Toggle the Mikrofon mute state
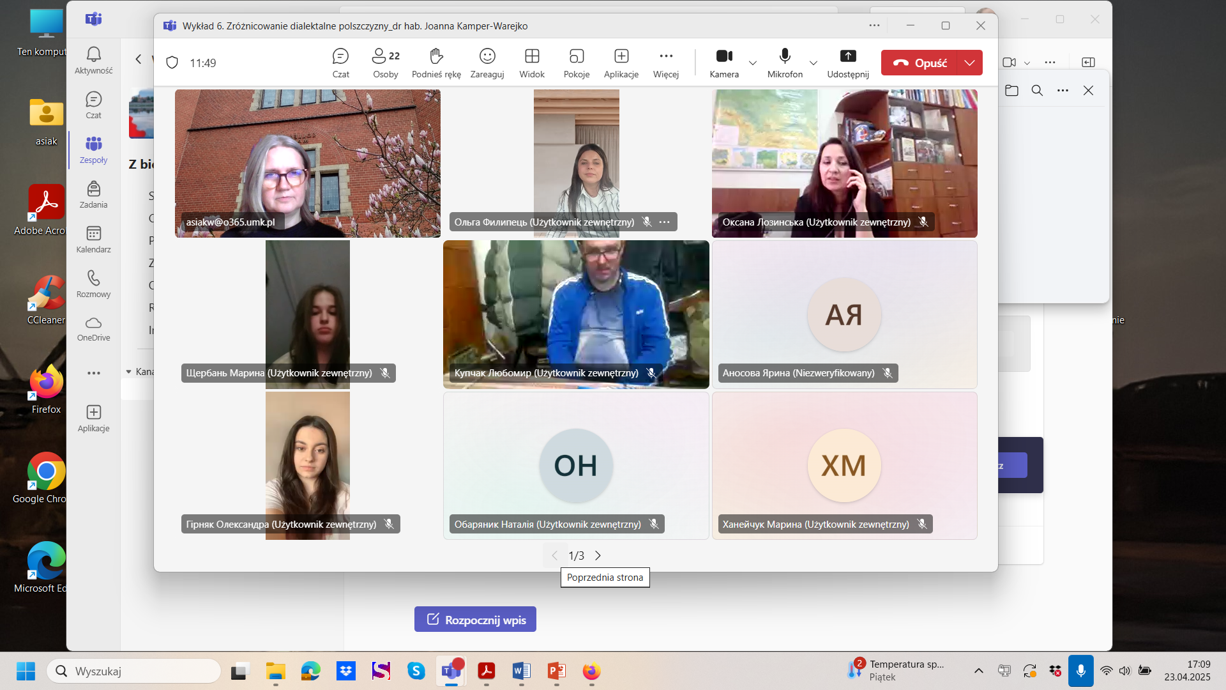 (x=785, y=63)
